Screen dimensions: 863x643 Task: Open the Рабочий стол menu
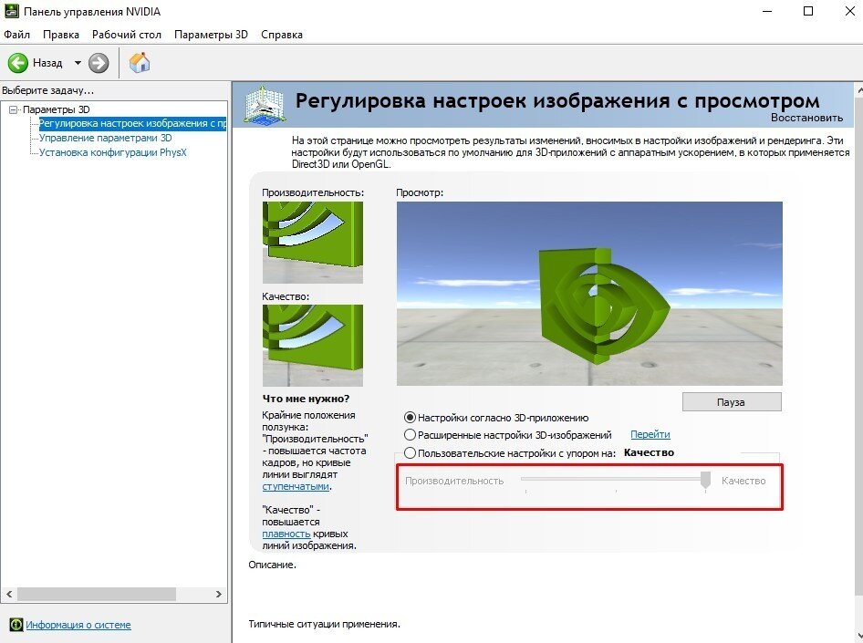click(x=127, y=34)
